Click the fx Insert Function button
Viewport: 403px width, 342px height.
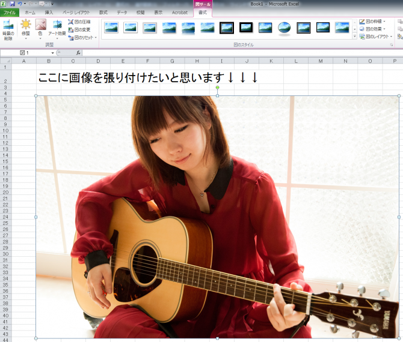78,53
